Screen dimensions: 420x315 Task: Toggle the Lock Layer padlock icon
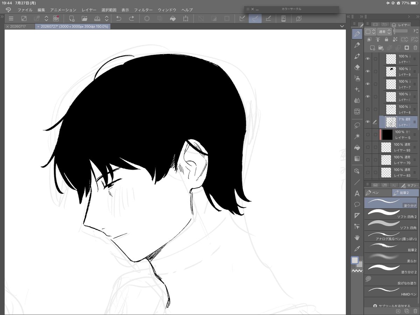click(386, 40)
